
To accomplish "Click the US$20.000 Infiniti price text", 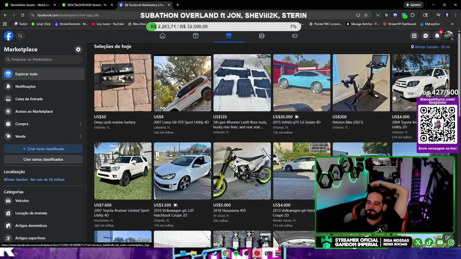I will (283, 117).
